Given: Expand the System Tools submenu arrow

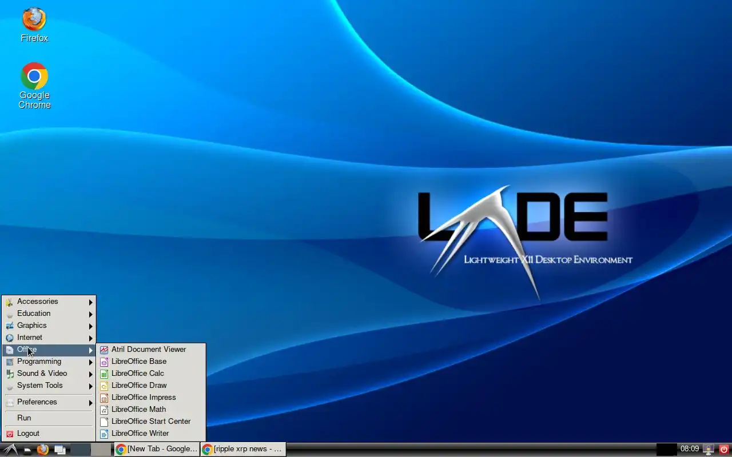Looking at the screenshot, I should pos(90,386).
